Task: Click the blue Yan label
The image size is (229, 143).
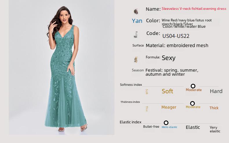Action: [x=137, y=21]
